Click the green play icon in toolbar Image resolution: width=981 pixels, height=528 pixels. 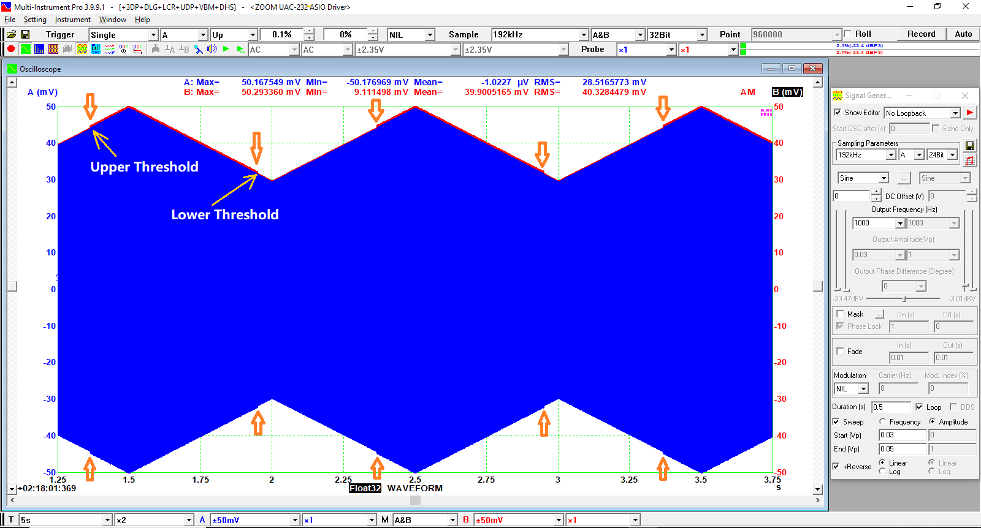pos(226,49)
